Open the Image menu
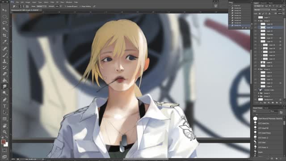 (28, 2)
